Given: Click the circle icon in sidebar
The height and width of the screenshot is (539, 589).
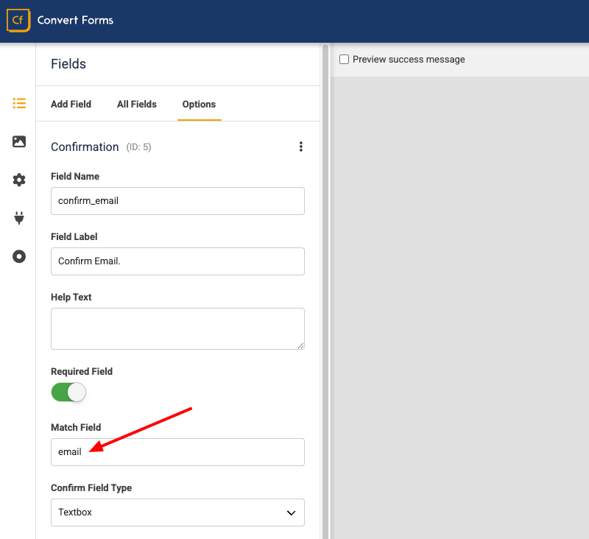Looking at the screenshot, I should 19,256.
